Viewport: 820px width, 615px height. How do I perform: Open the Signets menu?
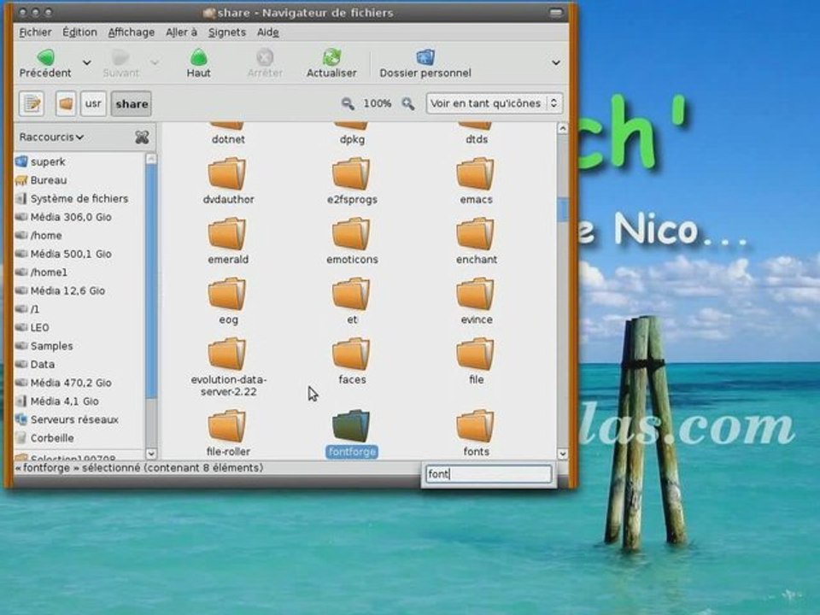pyautogui.click(x=227, y=32)
